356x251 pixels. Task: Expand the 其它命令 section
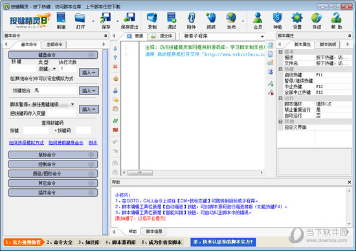pos(53,183)
